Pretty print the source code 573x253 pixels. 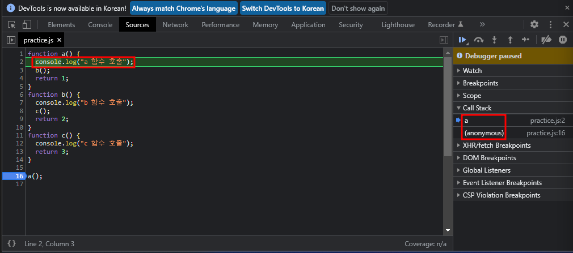point(12,243)
